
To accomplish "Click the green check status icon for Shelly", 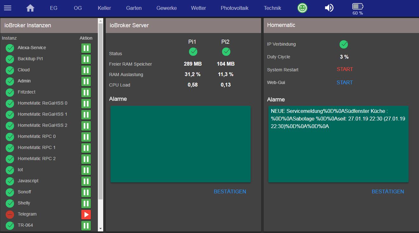I will 10,204.
